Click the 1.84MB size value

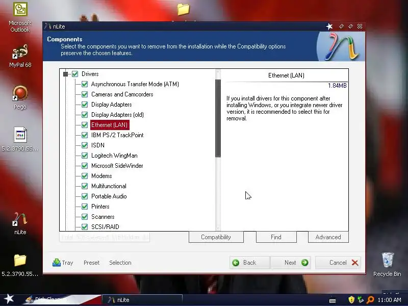pos(337,86)
